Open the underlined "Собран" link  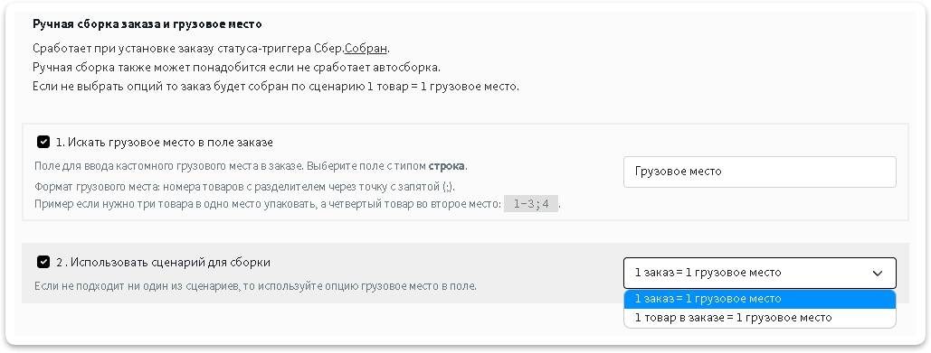pyautogui.click(x=366, y=48)
